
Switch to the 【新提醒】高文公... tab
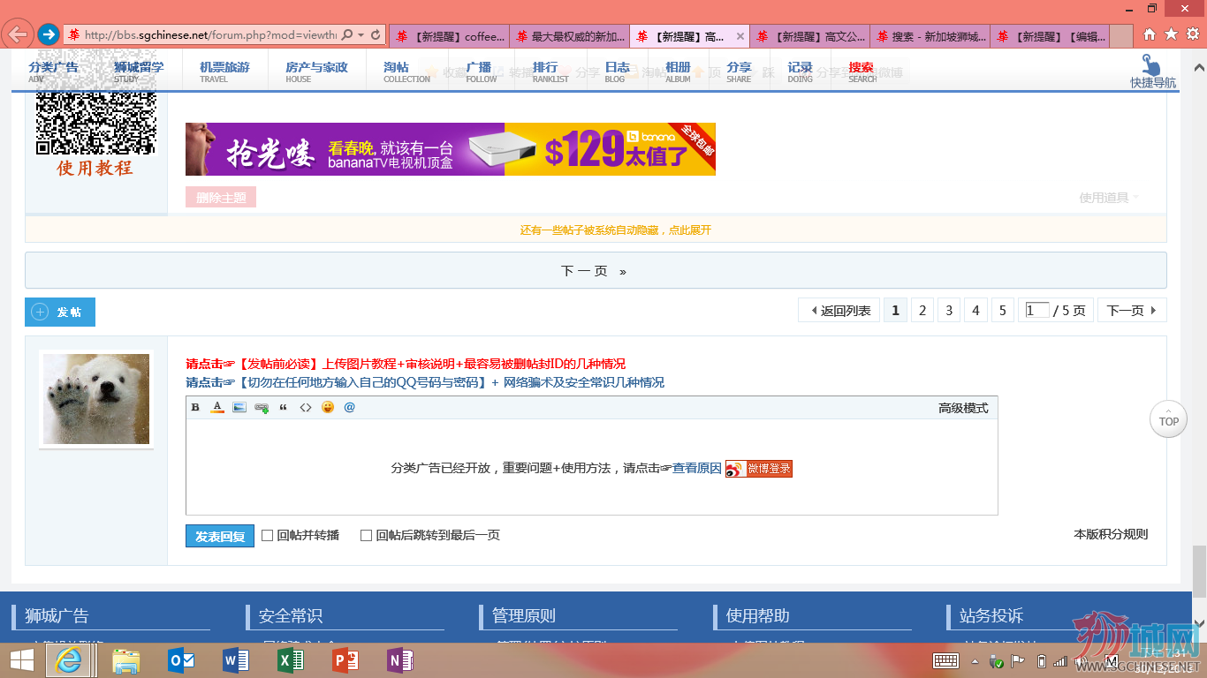pos(809,36)
